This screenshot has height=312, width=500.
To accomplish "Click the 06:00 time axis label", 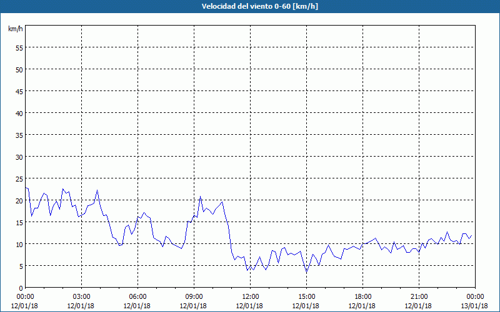I will click(x=137, y=297).
